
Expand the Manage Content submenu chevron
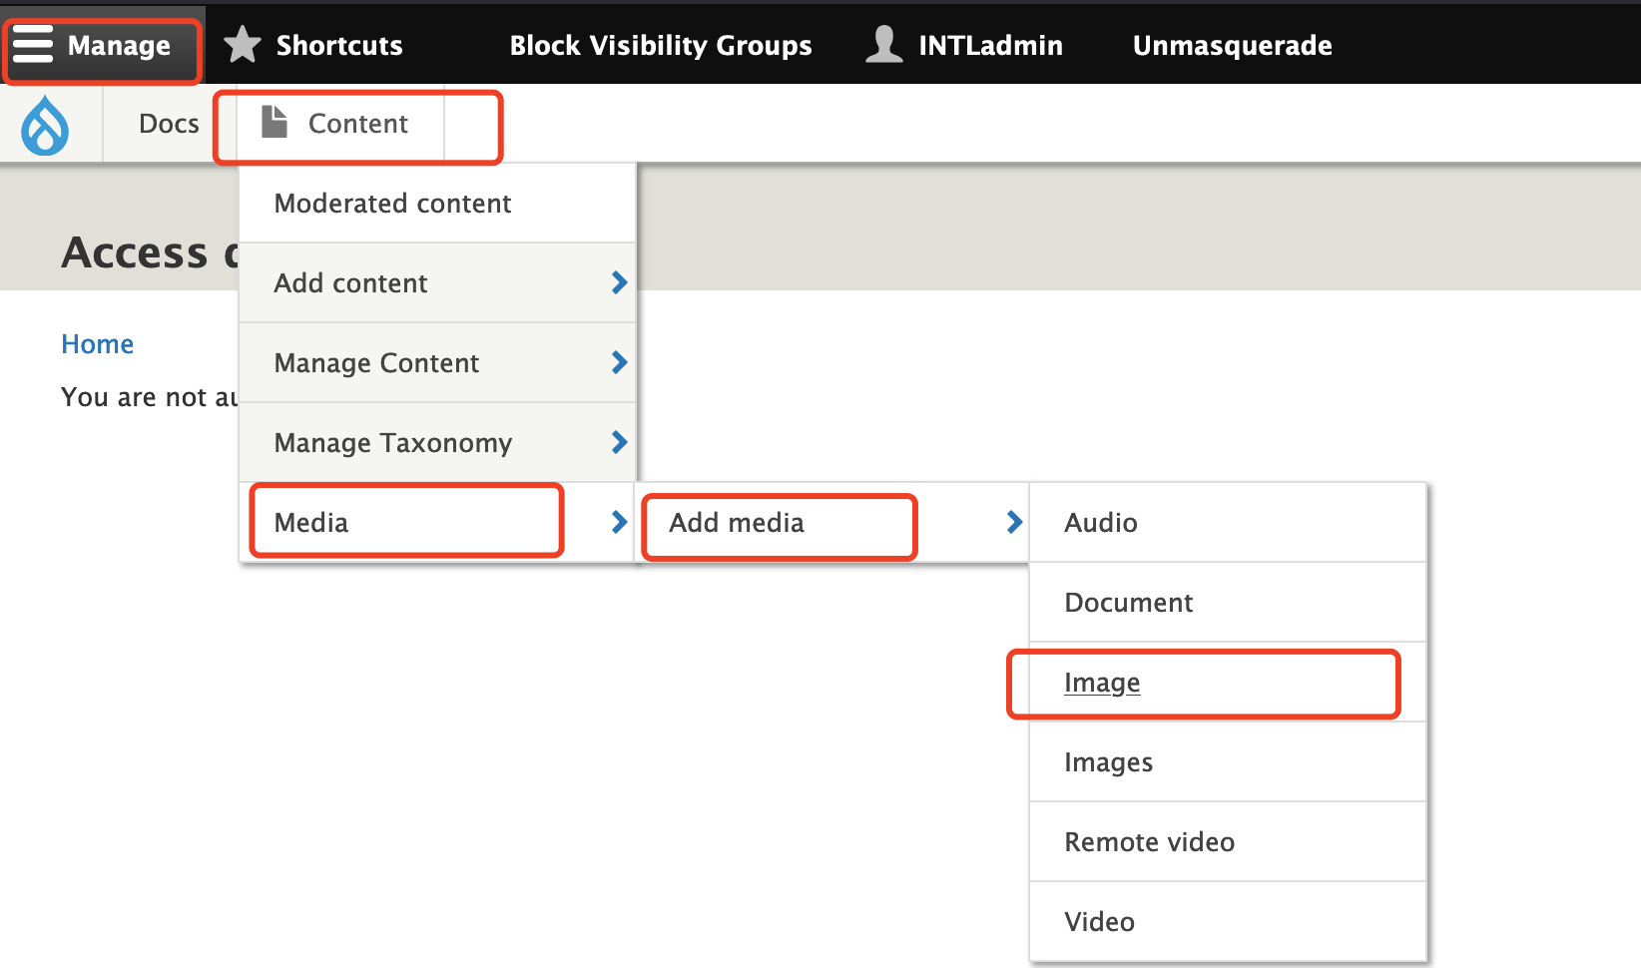[x=619, y=363]
